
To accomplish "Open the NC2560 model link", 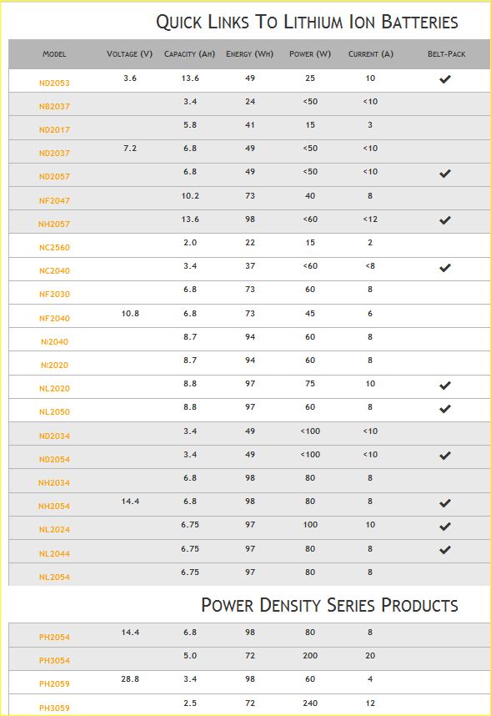I will (54, 248).
